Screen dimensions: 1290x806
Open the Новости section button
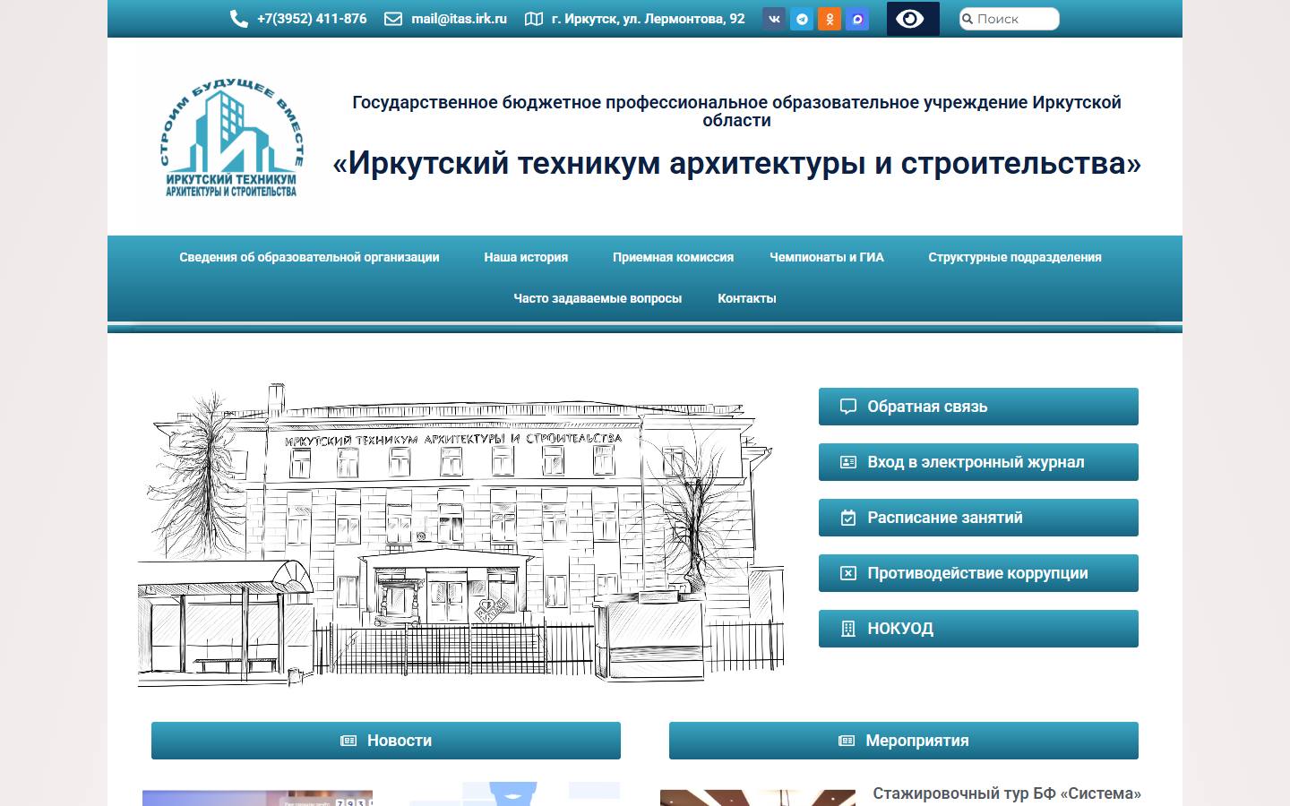pos(386,741)
